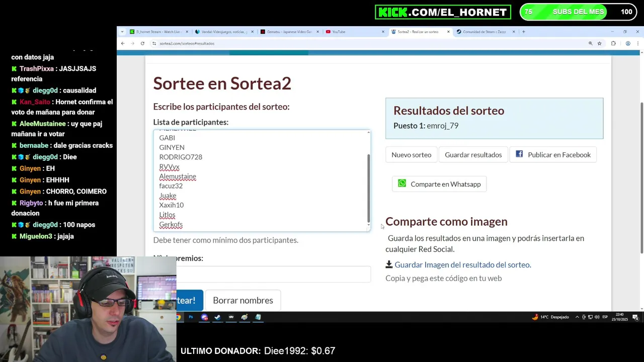The width and height of the screenshot is (644, 362).
Task: Go back with the browser back arrow
Action: tap(123, 43)
